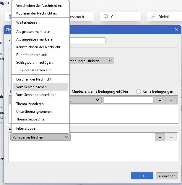Select 'Löschen der Nachricht' action

[40, 79]
